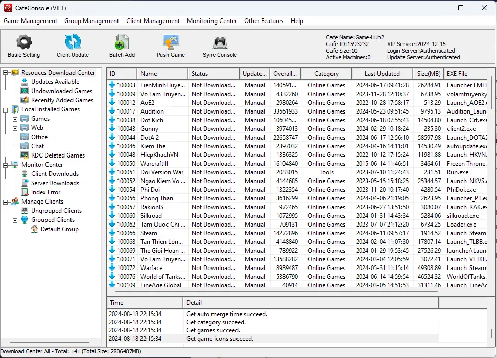497x358 pixels.
Task: Collapse the Grouped Clients node
Action: 15,220
